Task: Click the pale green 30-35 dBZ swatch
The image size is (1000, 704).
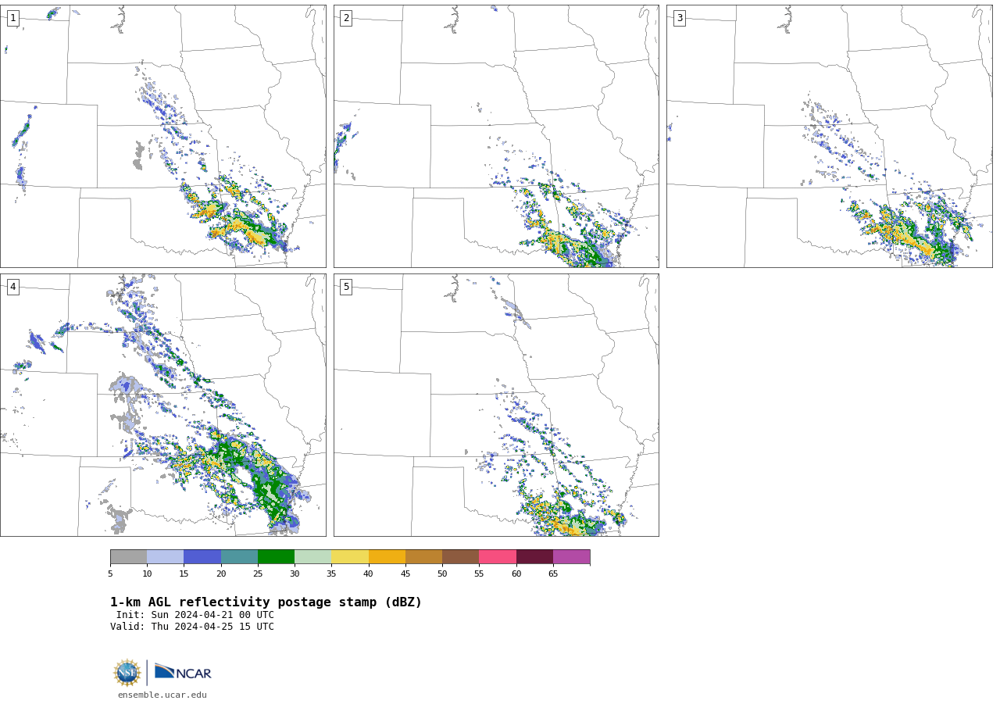Action: [312, 557]
